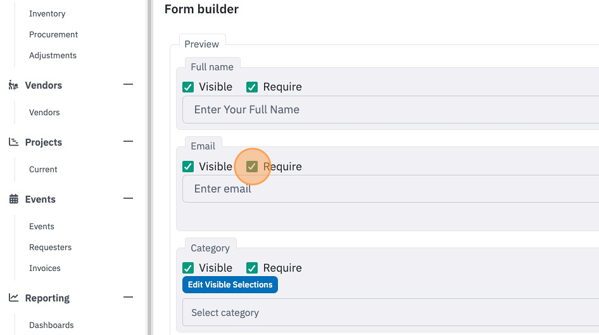Screen dimensions: 599x335
Task: Click the Vendors section icon in sidebar
Action: coord(13,85)
